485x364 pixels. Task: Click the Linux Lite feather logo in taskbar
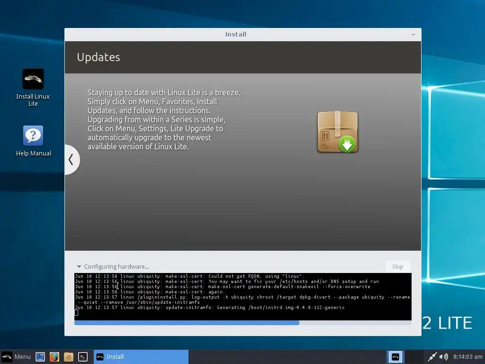[x=7, y=356]
